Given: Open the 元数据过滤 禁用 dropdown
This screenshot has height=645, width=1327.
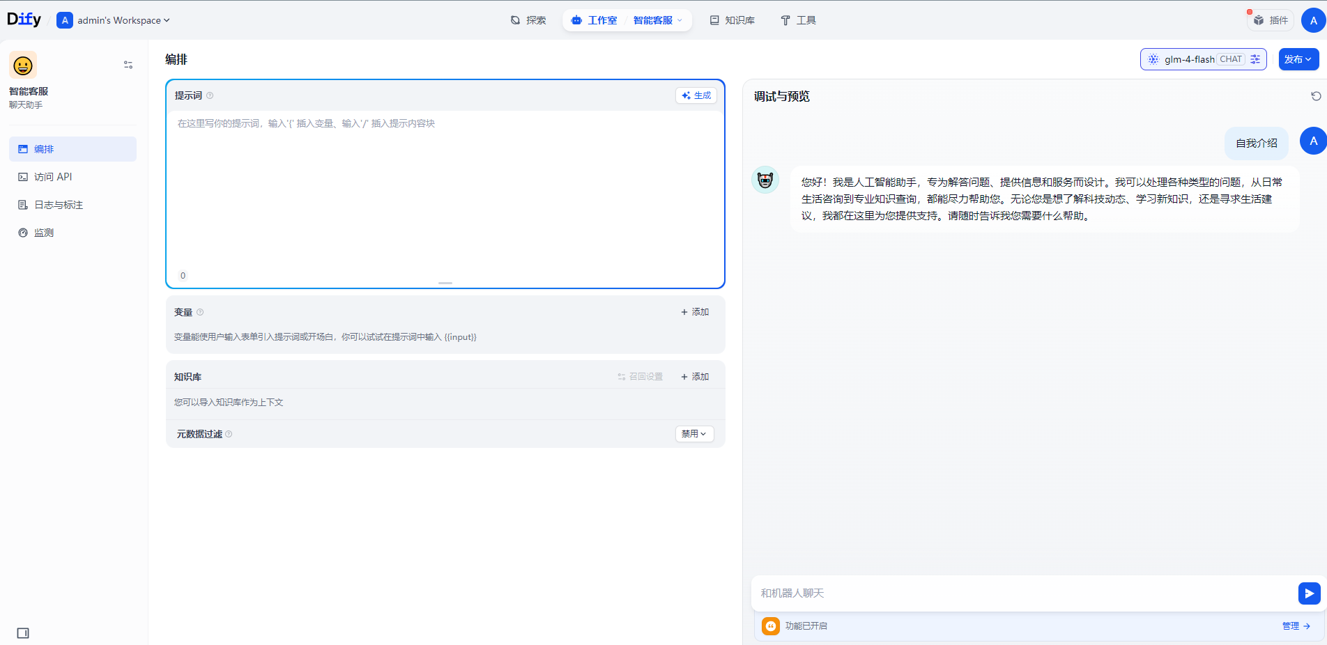Looking at the screenshot, I should 693,434.
